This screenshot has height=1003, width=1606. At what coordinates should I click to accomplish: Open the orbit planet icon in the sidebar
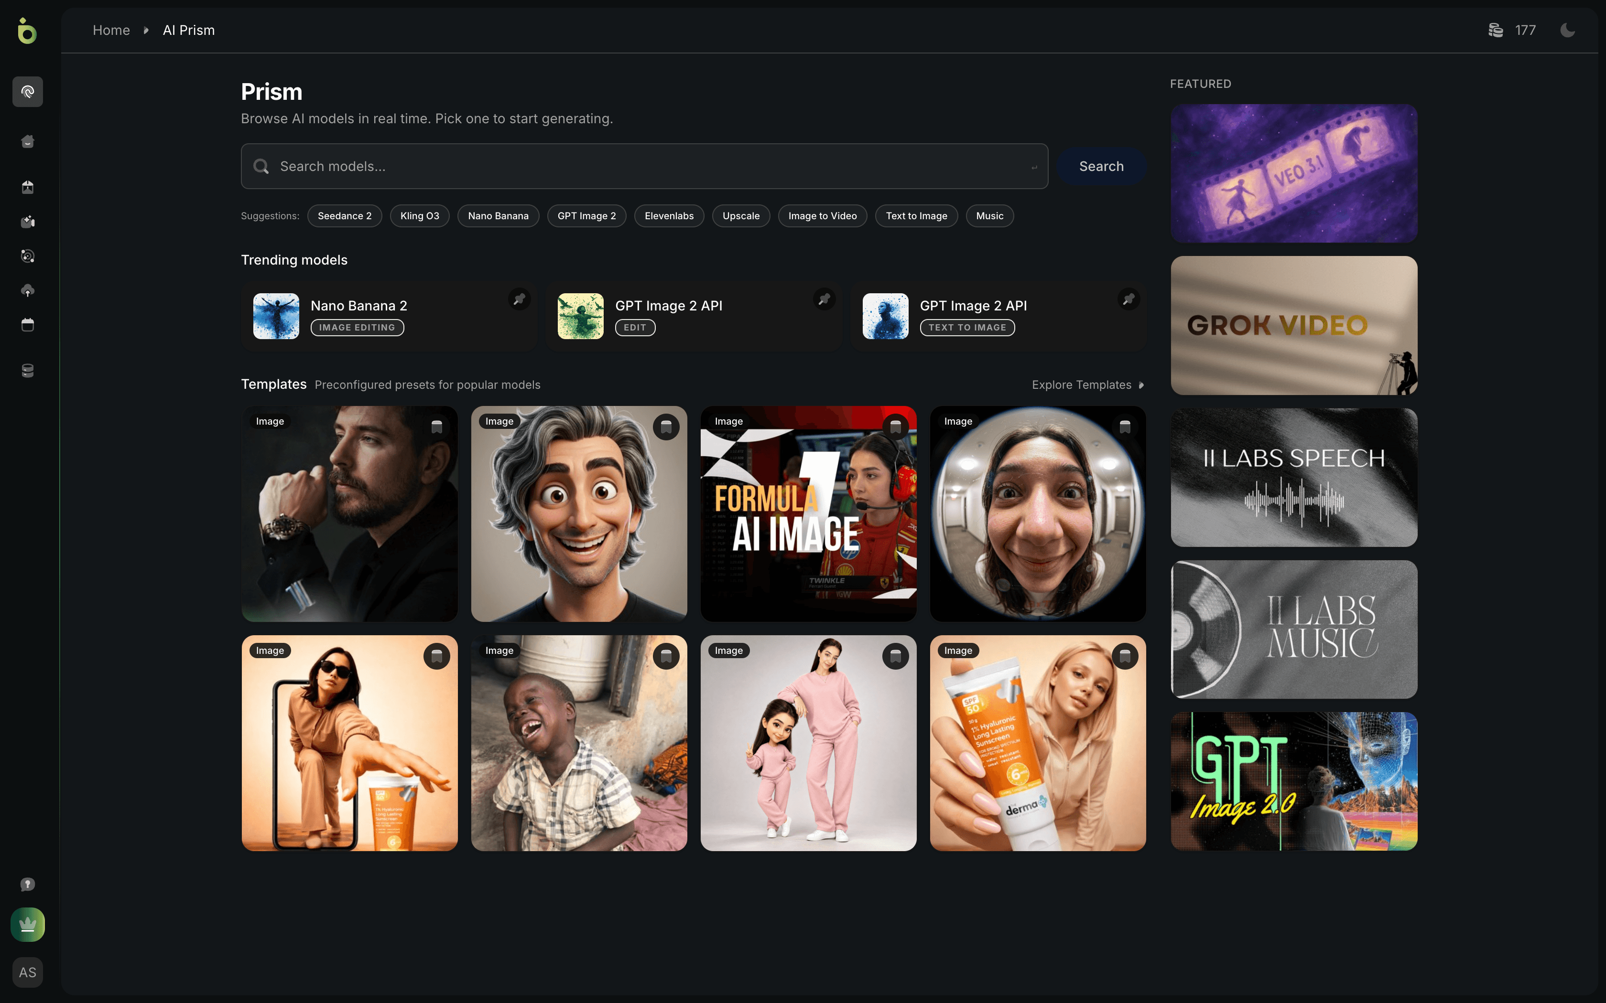pyautogui.click(x=27, y=256)
